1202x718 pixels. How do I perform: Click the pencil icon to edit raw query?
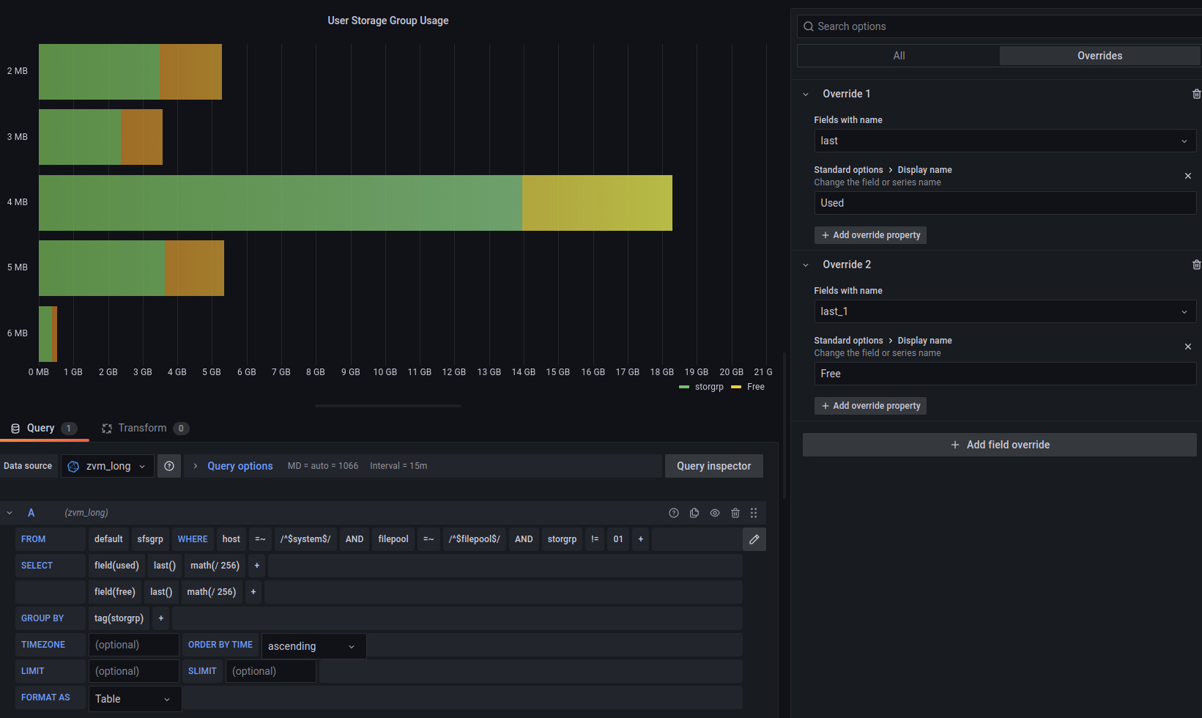point(754,539)
